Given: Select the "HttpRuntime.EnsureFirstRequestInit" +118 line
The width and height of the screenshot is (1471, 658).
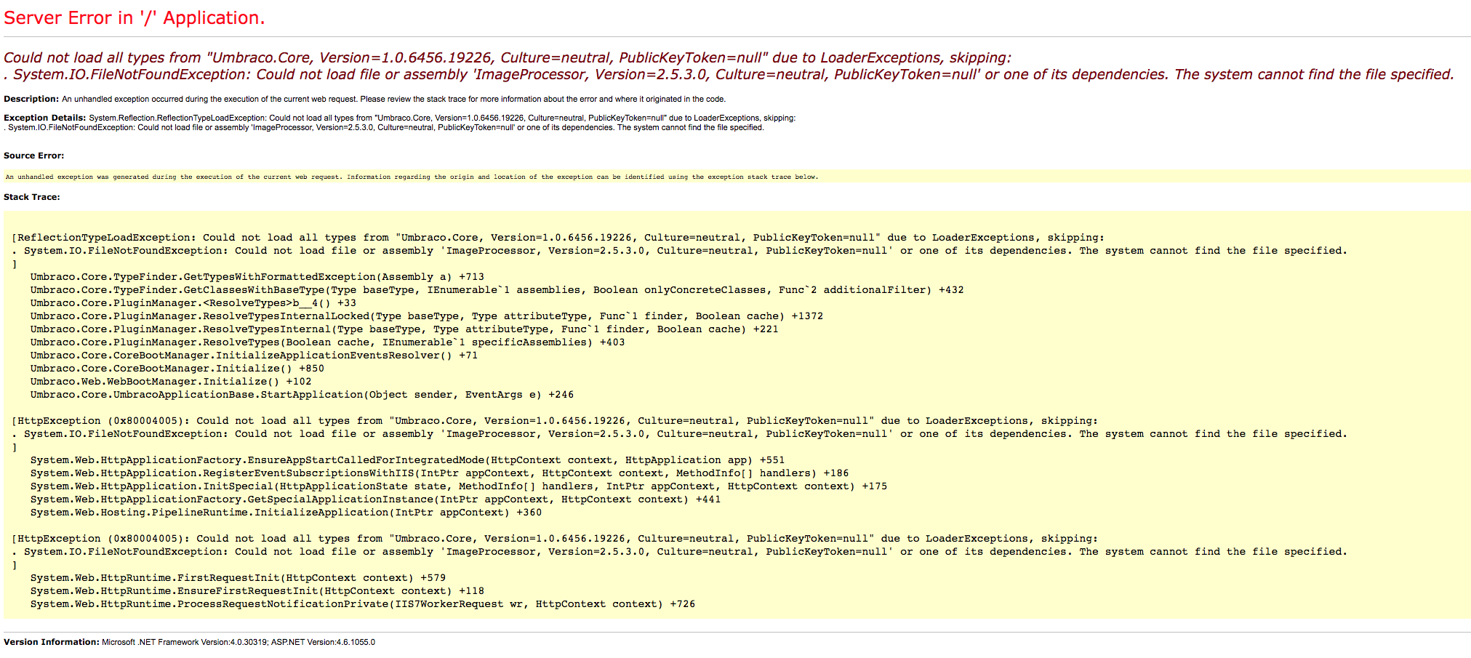Looking at the screenshot, I should coord(257,591).
